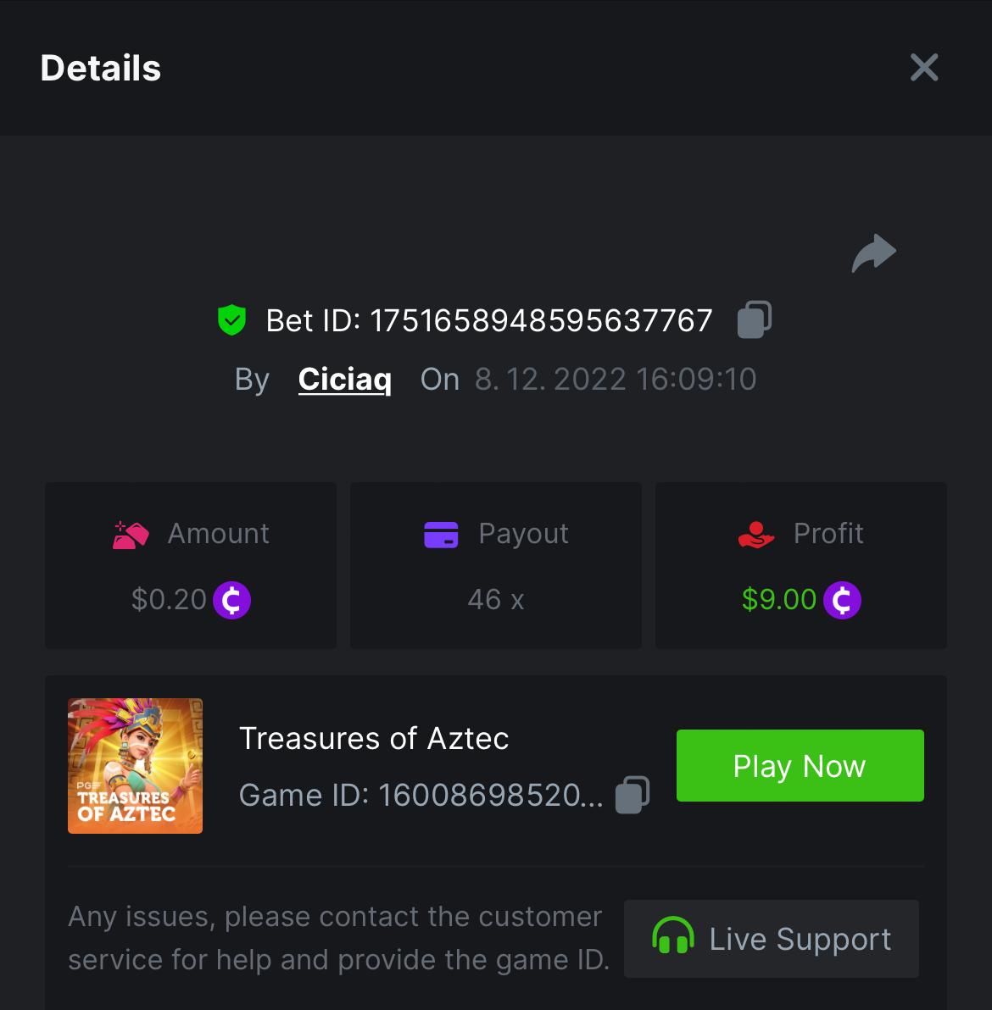Copy the Bet ID with copy icon

754,319
